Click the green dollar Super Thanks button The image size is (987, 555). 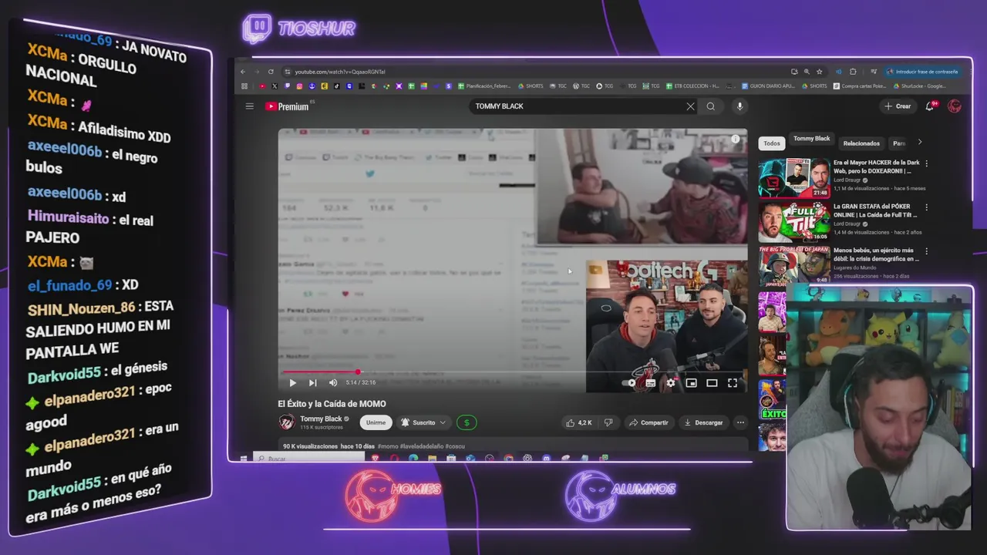pyautogui.click(x=467, y=422)
